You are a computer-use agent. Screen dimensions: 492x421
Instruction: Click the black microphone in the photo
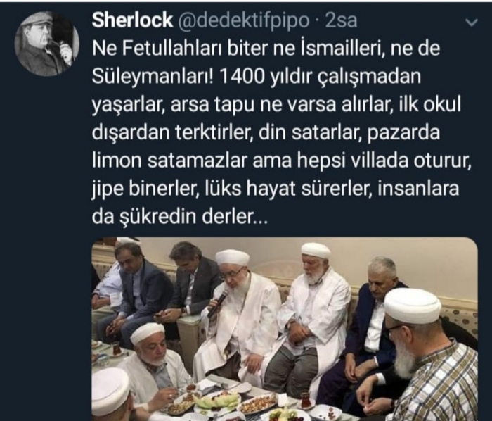point(217,304)
